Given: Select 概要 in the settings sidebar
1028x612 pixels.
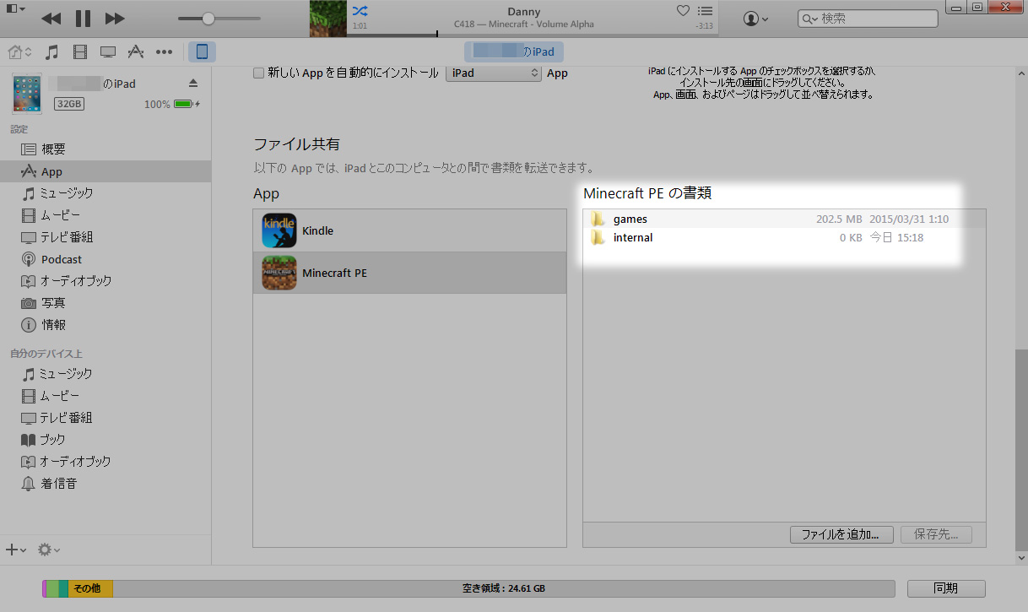Looking at the screenshot, I should (106, 149).
